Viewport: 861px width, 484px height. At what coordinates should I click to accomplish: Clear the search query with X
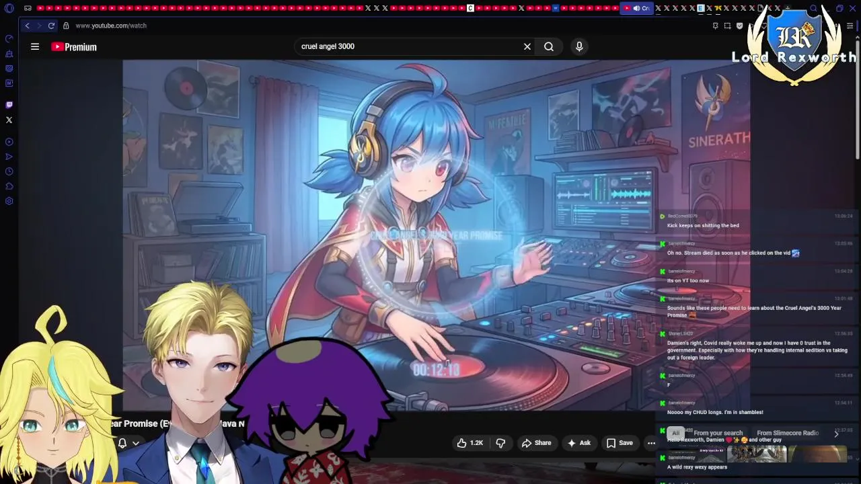(527, 46)
